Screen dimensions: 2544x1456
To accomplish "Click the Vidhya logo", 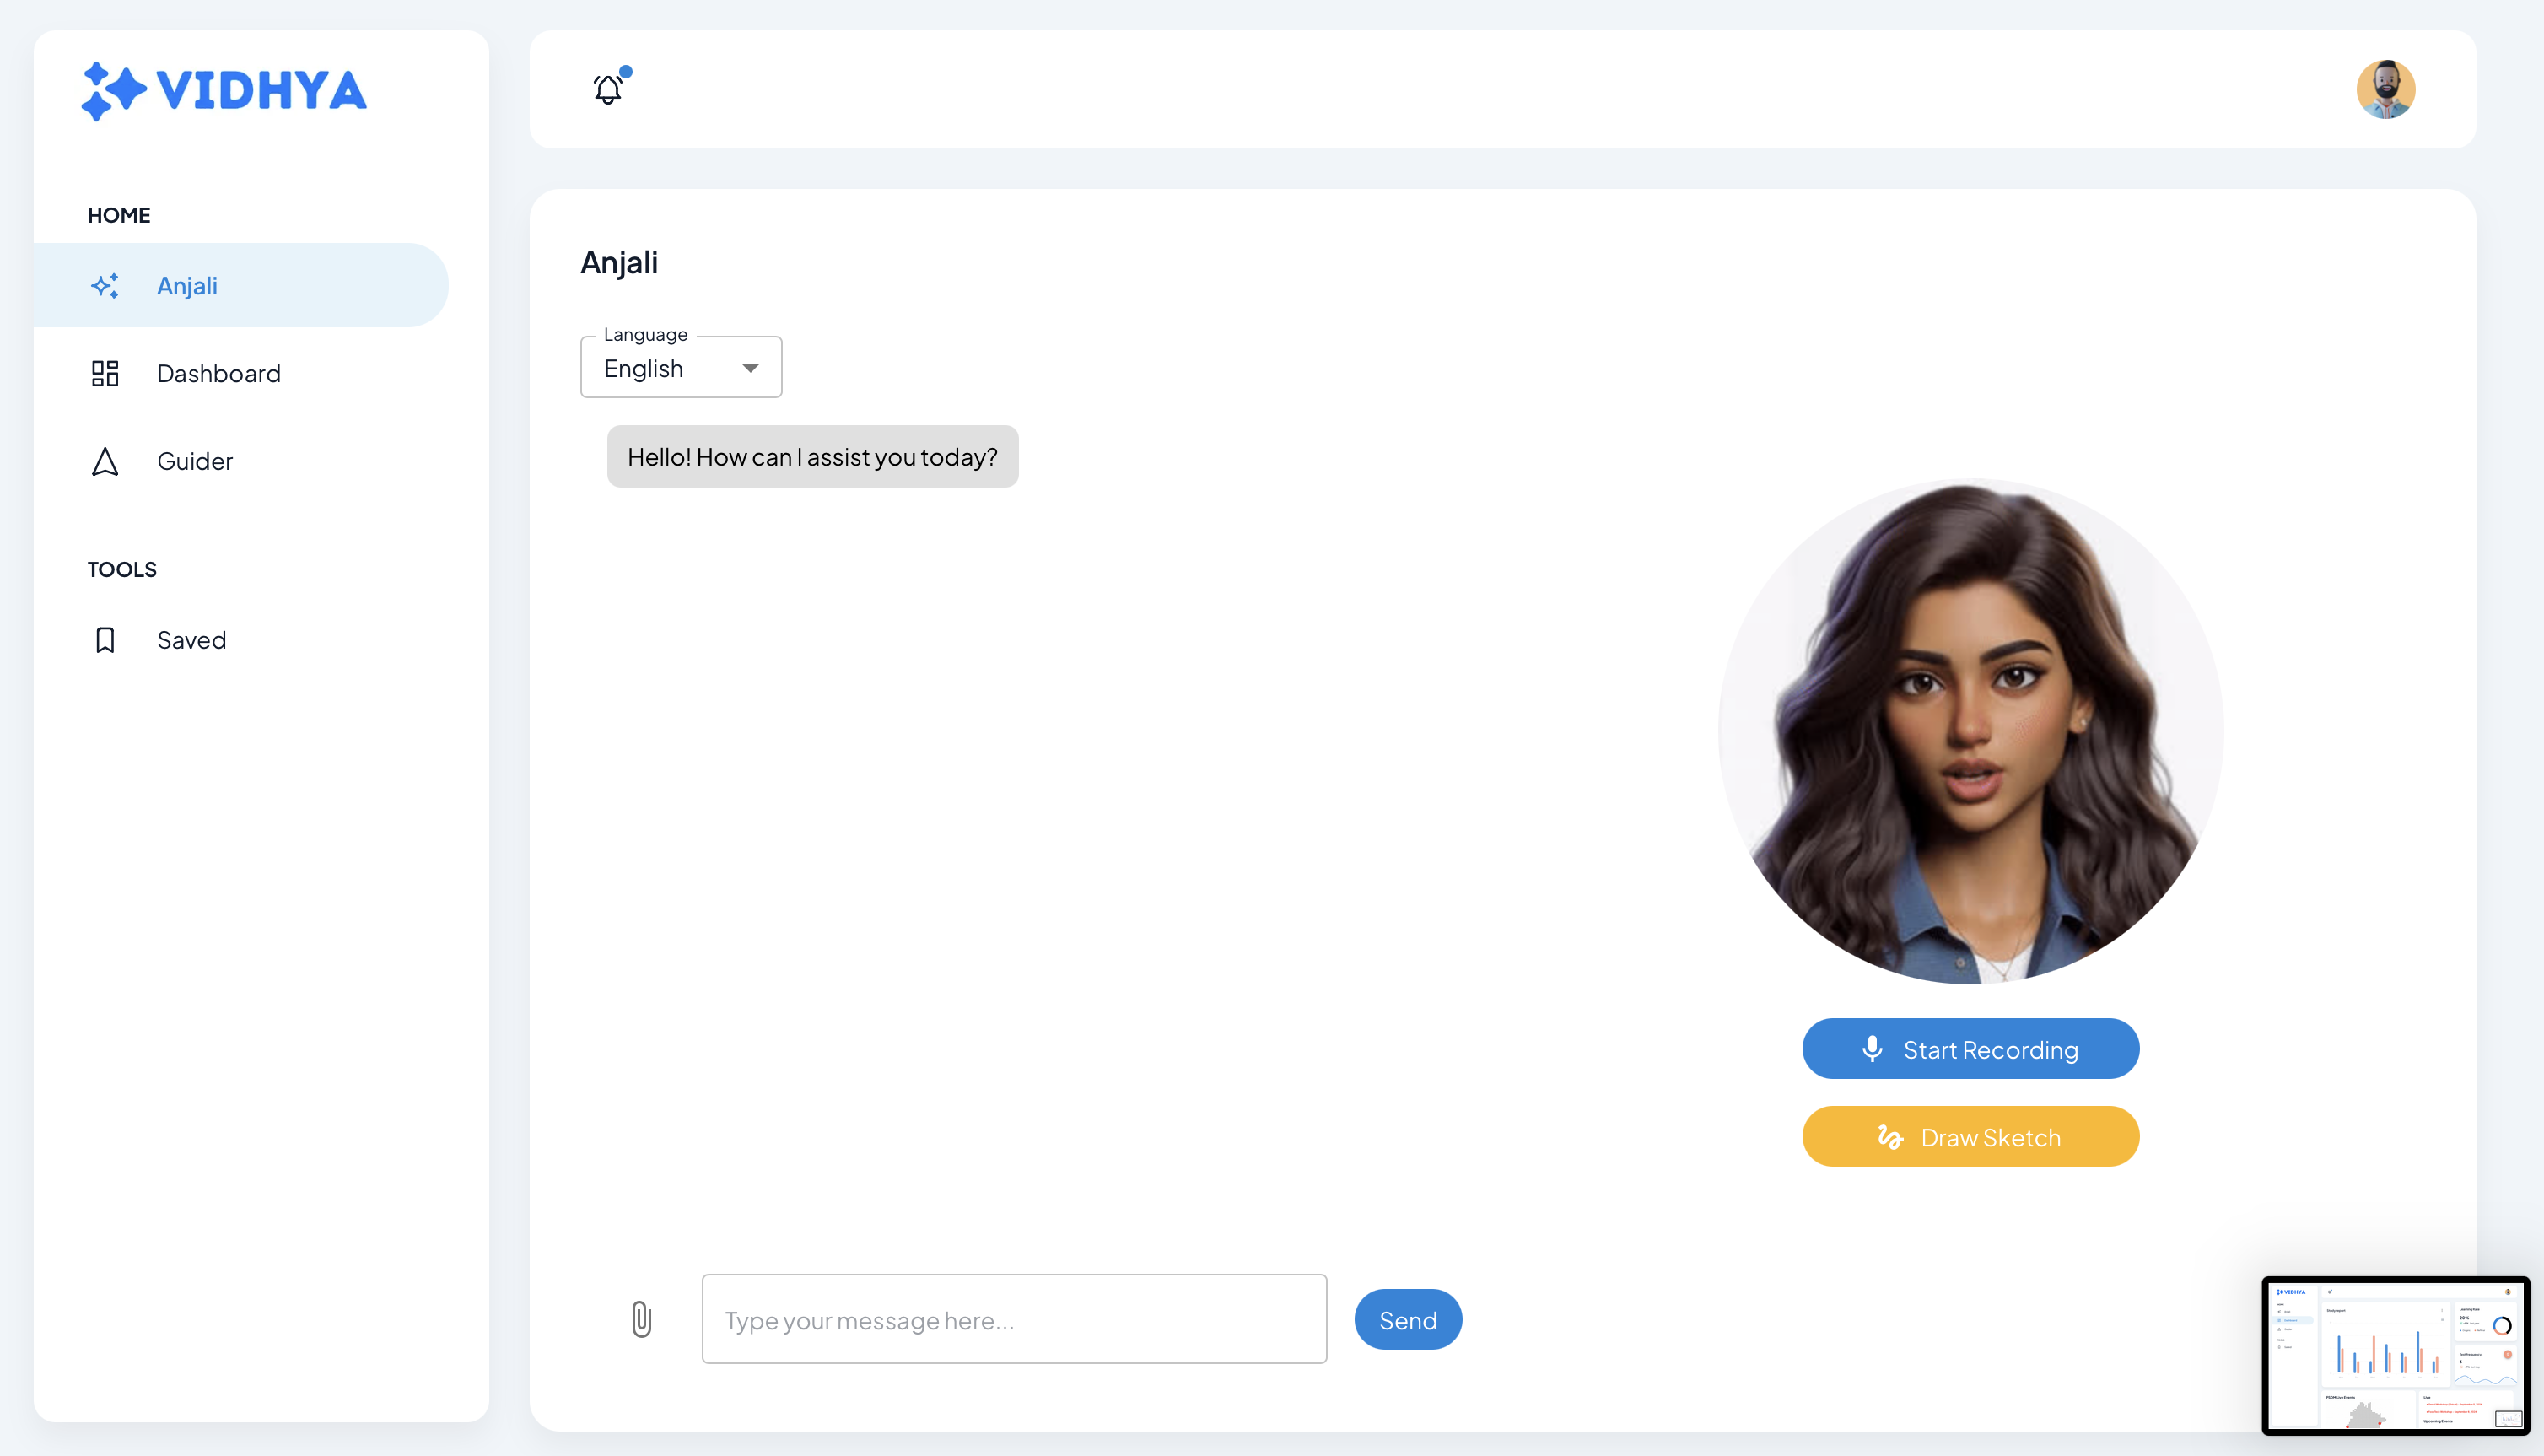I will click(224, 90).
